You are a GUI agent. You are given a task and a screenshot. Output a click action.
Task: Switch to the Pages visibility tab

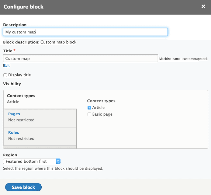14,114
